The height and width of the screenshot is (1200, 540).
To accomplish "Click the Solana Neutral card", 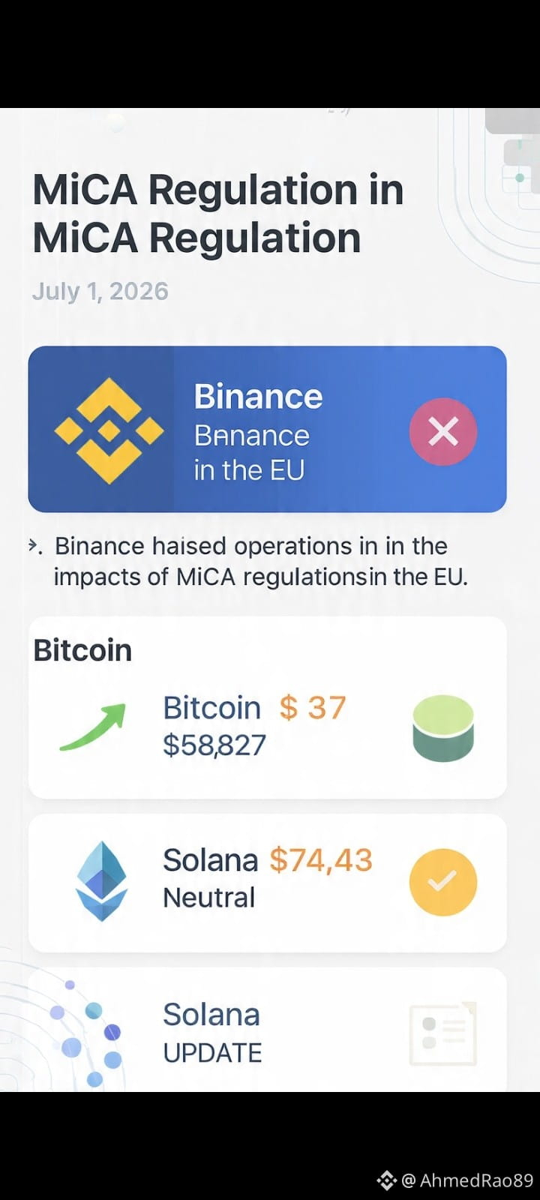I will tap(267, 883).
